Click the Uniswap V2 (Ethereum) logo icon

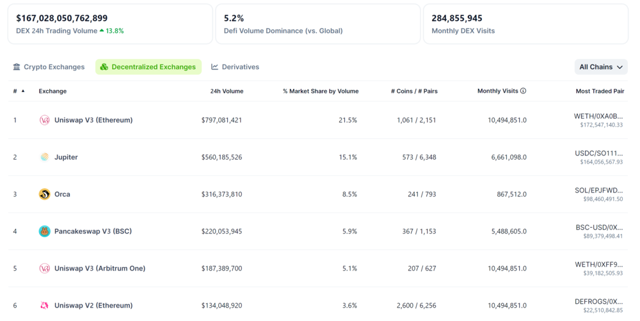click(44, 306)
